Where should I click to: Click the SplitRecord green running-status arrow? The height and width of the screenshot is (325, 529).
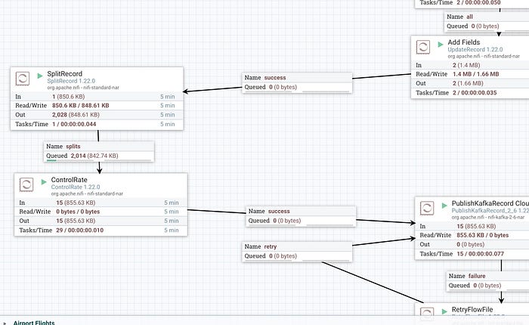click(x=40, y=76)
